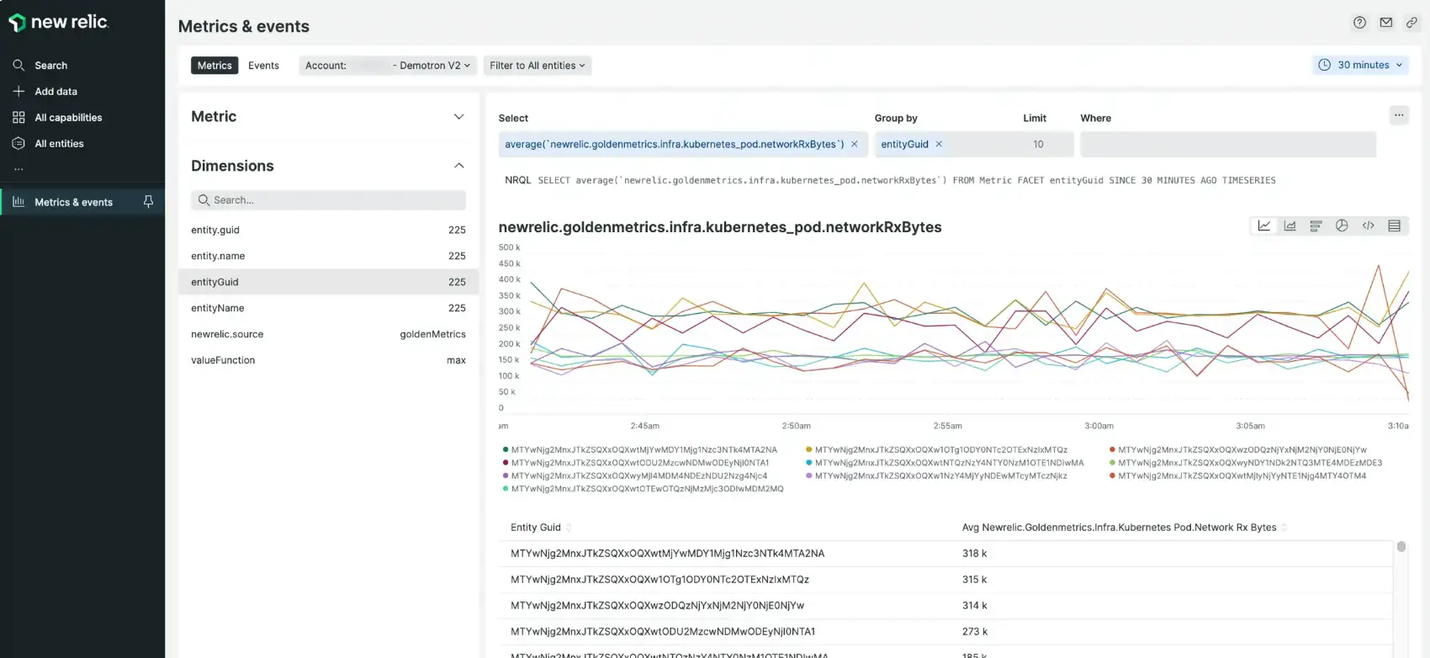
Task: Click the chart title networkRxBytes
Action: coord(719,227)
